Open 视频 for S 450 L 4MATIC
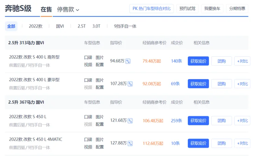The image size is (256, 156). [x=88, y=147]
